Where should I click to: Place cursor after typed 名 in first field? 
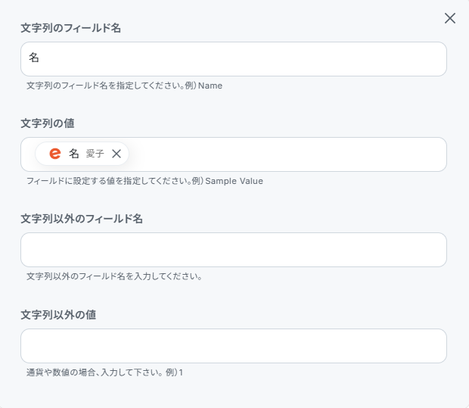coord(41,58)
